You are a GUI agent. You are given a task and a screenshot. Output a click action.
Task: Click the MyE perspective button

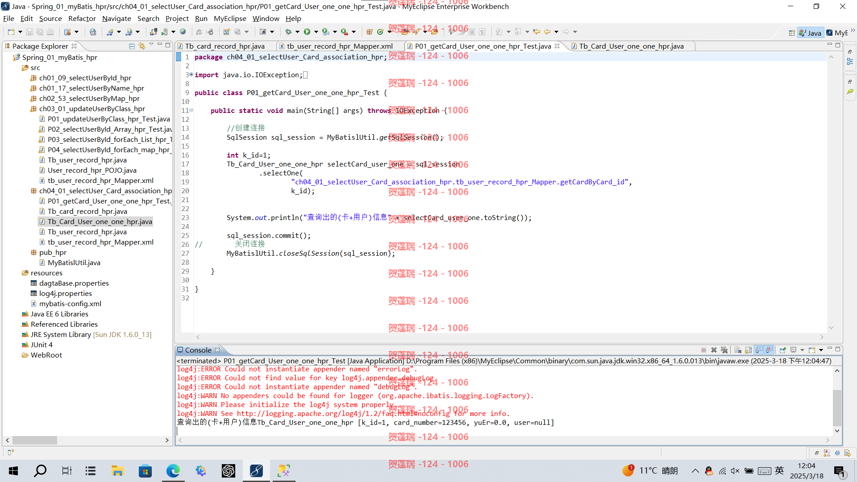(836, 33)
